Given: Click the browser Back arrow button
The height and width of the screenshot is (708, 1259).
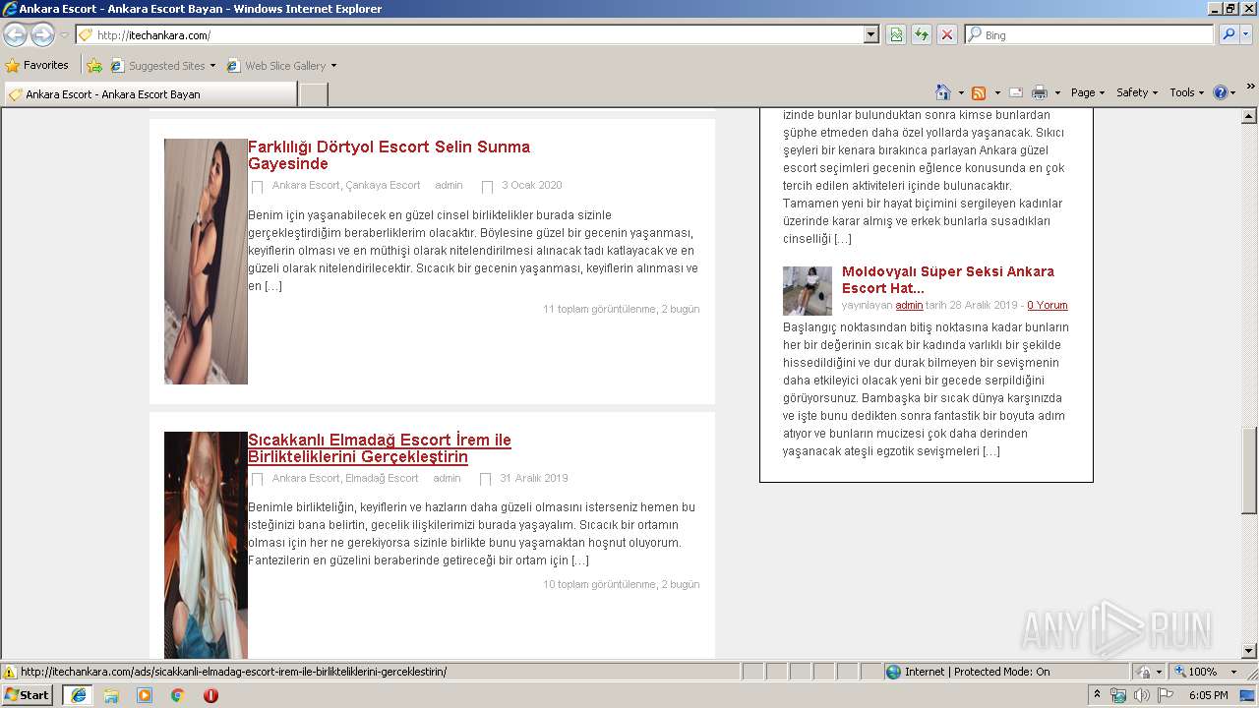Looking at the screenshot, I should [16, 35].
